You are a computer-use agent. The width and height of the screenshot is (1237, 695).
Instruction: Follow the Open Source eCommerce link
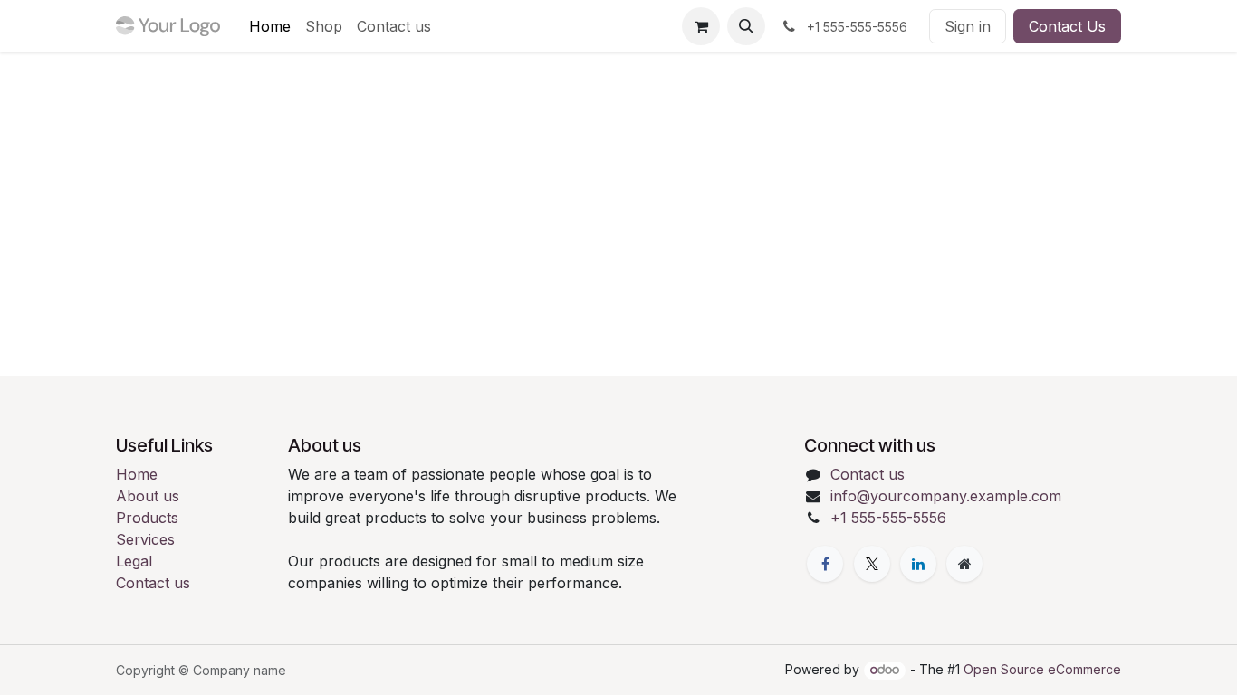[x=1041, y=670]
